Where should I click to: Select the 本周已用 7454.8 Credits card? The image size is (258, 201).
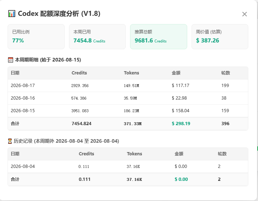pyautogui.click(x=97, y=37)
